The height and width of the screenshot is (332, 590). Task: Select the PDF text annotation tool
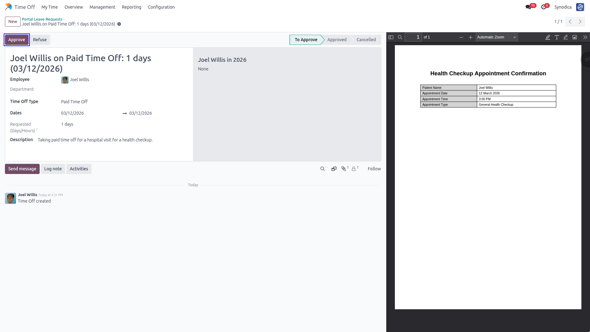[557, 37]
